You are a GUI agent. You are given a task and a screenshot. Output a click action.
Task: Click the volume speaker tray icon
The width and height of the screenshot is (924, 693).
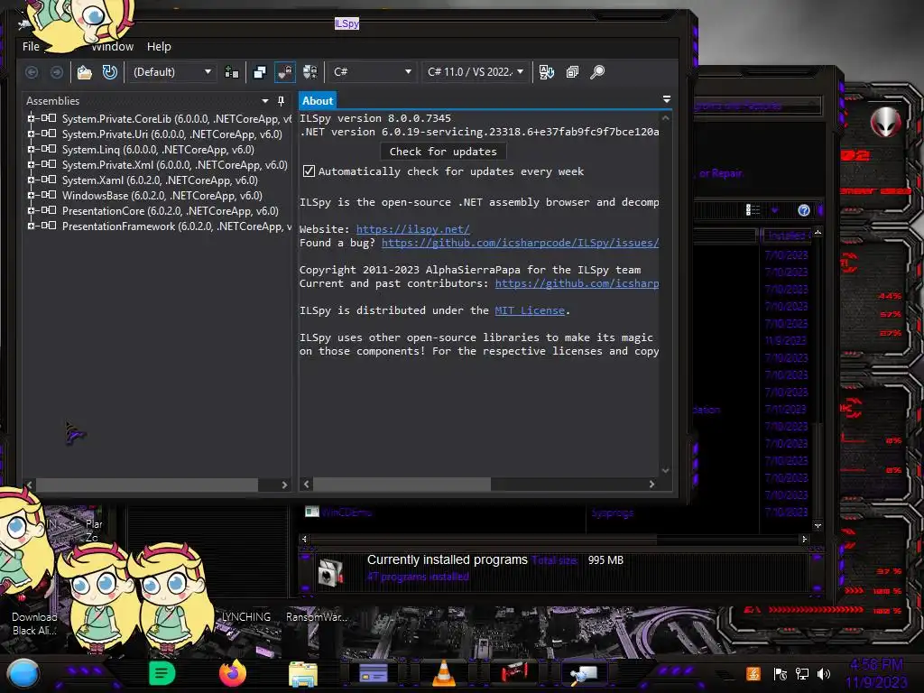[x=823, y=674]
